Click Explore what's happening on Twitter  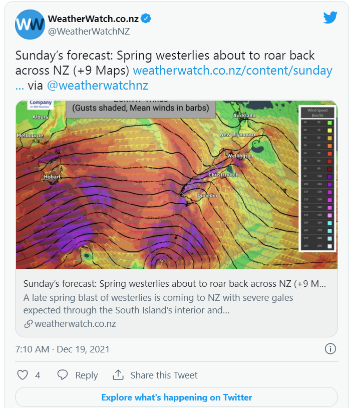point(176,397)
